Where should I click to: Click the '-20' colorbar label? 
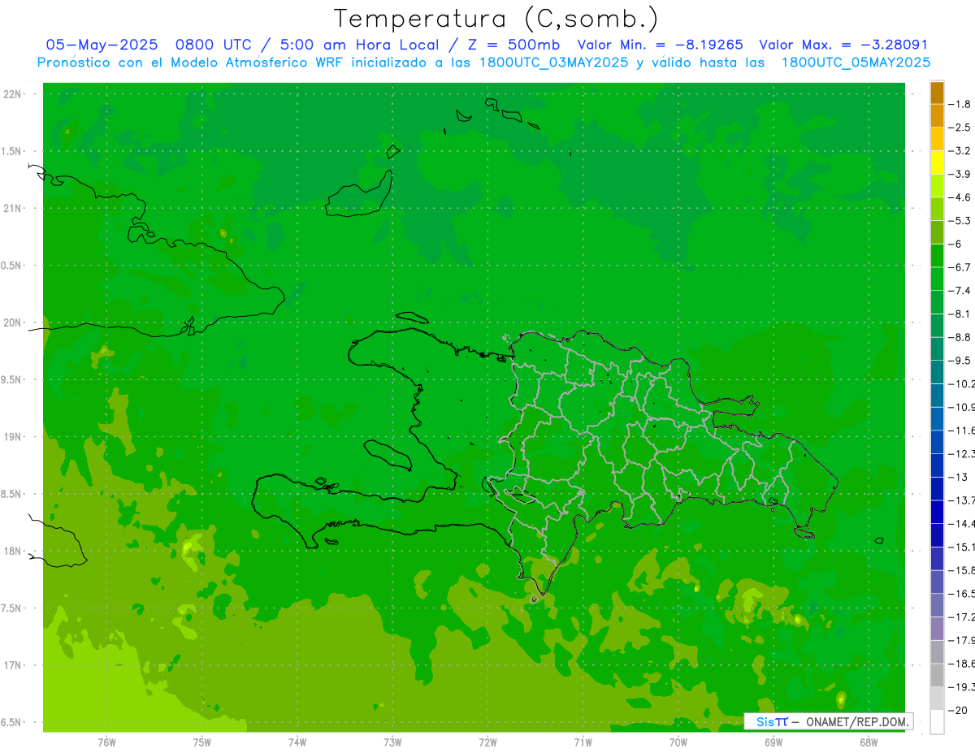[x=956, y=710]
